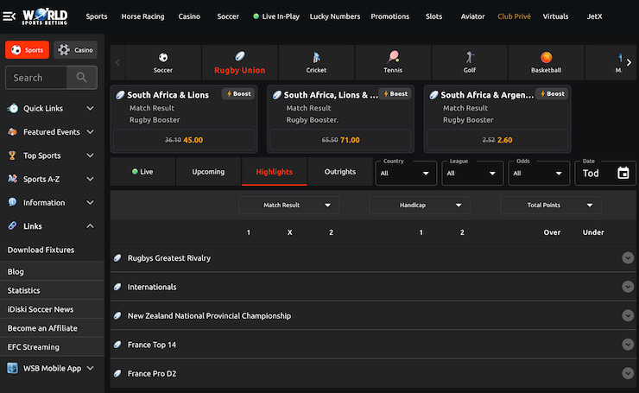Image resolution: width=639 pixels, height=393 pixels.
Task: Click the World Sports Betting logo
Action: (45, 16)
